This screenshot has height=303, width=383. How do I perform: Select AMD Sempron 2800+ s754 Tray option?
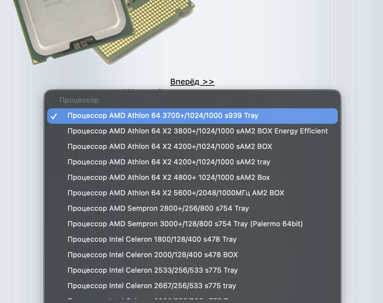(158, 208)
